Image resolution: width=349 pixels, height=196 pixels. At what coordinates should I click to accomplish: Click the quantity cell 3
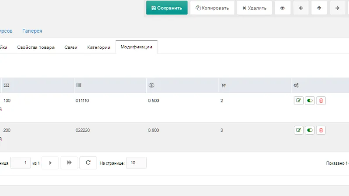click(x=222, y=130)
